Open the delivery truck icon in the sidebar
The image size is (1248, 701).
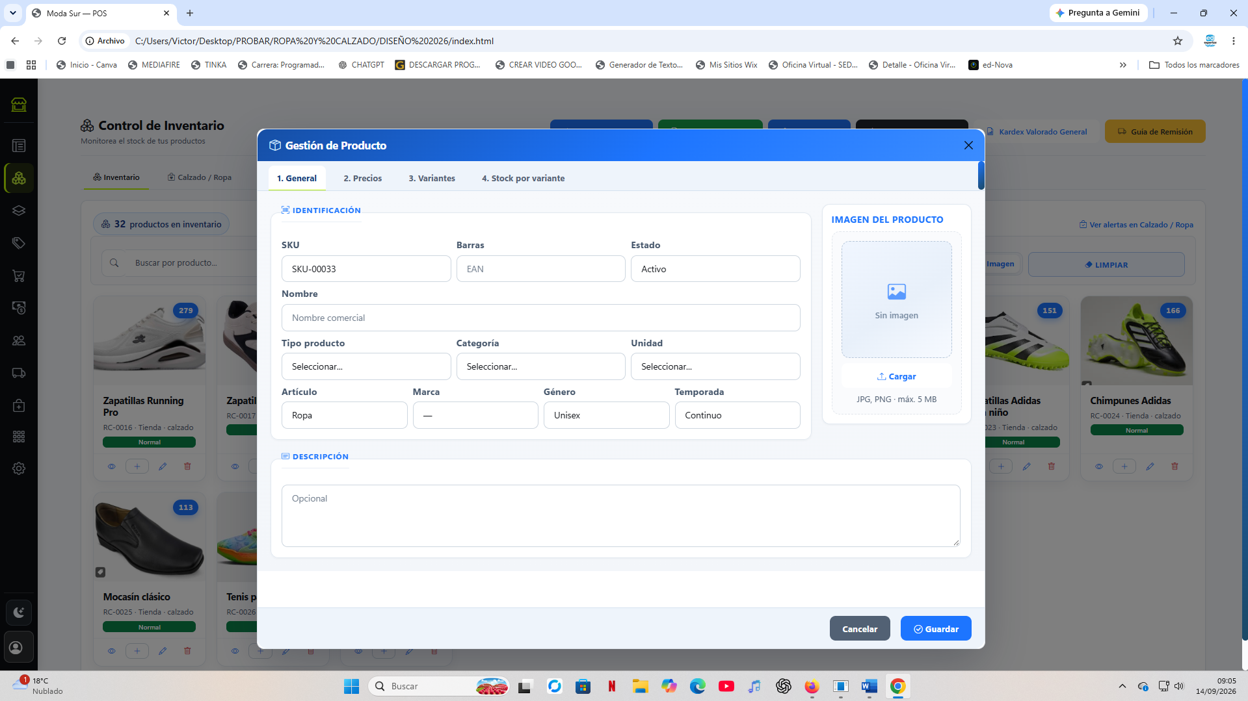pyautogui.click(x=19, y=373)
